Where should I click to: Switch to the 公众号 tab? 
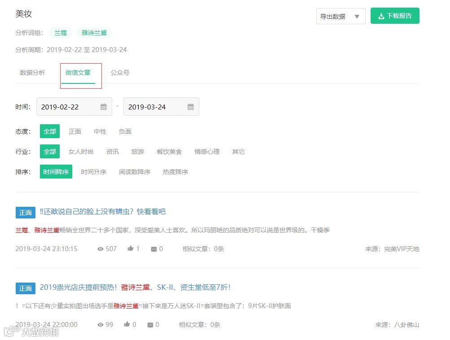120,73
